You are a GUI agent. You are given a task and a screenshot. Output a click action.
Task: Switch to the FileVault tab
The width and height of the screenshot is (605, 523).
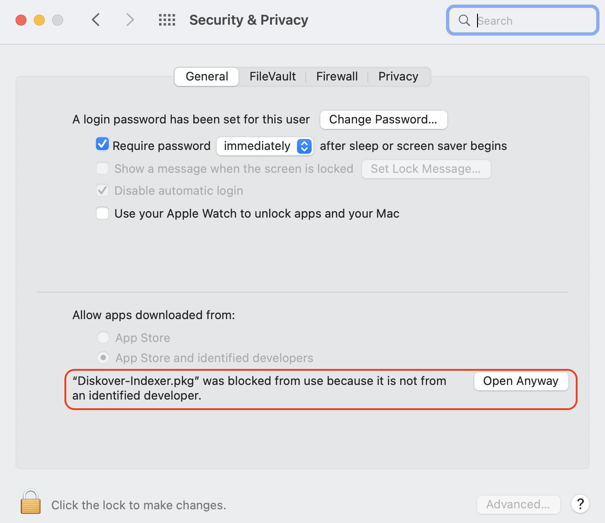(272, 76)
